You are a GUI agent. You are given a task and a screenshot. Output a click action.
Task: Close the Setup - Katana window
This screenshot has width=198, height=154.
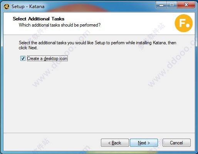[186, 5]
